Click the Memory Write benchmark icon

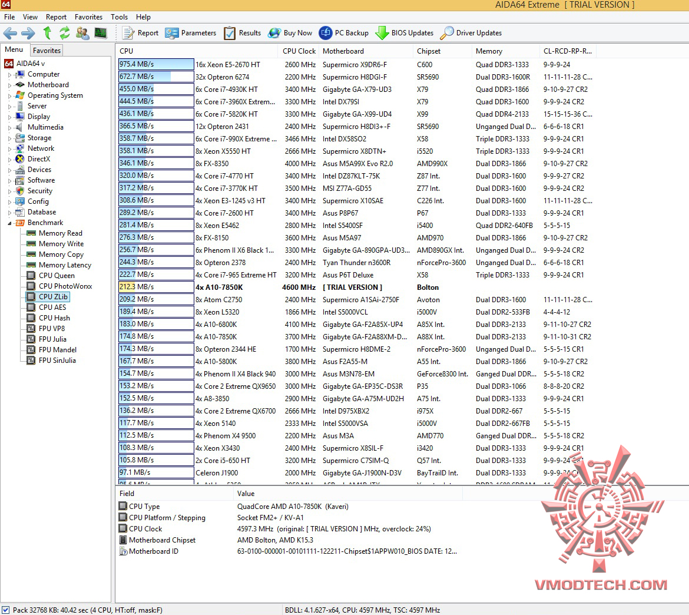[31, 243]
